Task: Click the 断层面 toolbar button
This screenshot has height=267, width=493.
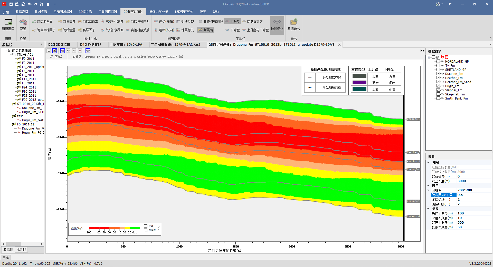Action: (x=206, y=30)
